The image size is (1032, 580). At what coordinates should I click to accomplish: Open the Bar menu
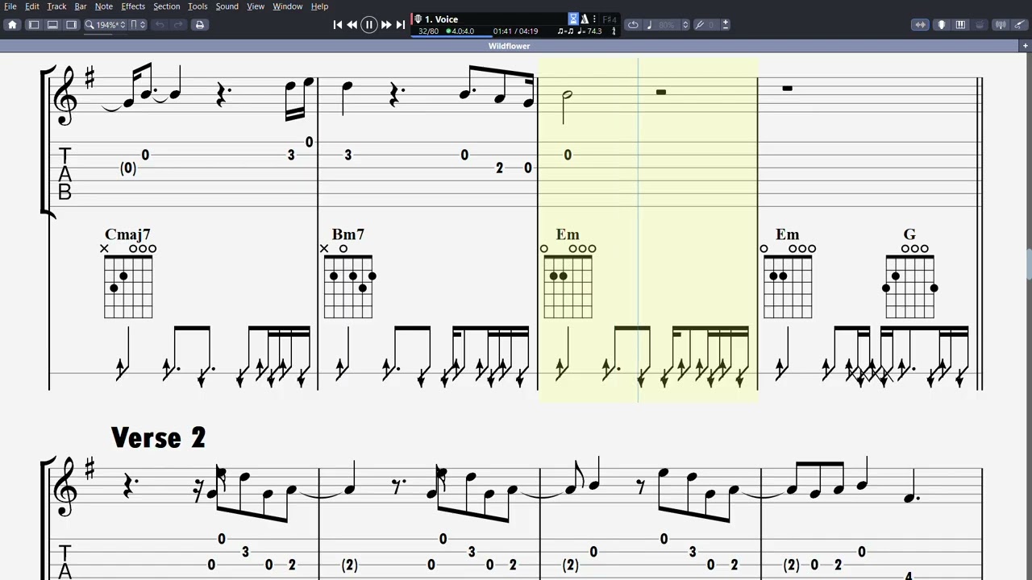point(81,6)
